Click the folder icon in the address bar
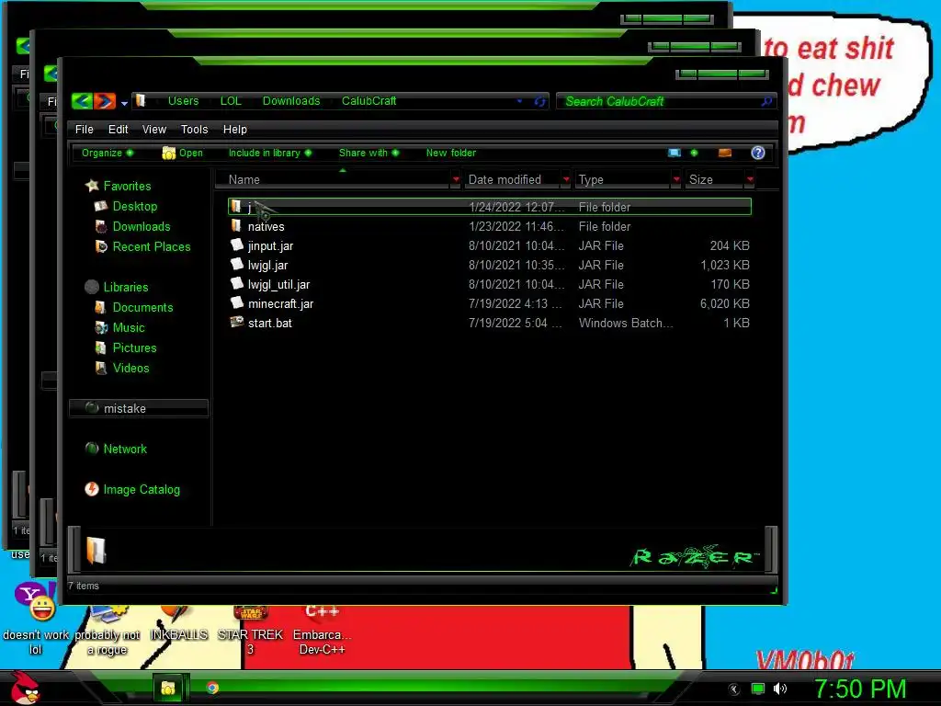941x706 pixels. 141,100
